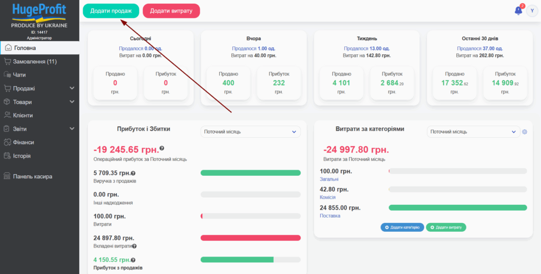Screen dimensions: 541x274
Task: Click the ID: 14417 text in sidebar
Action: pos(39,32)
